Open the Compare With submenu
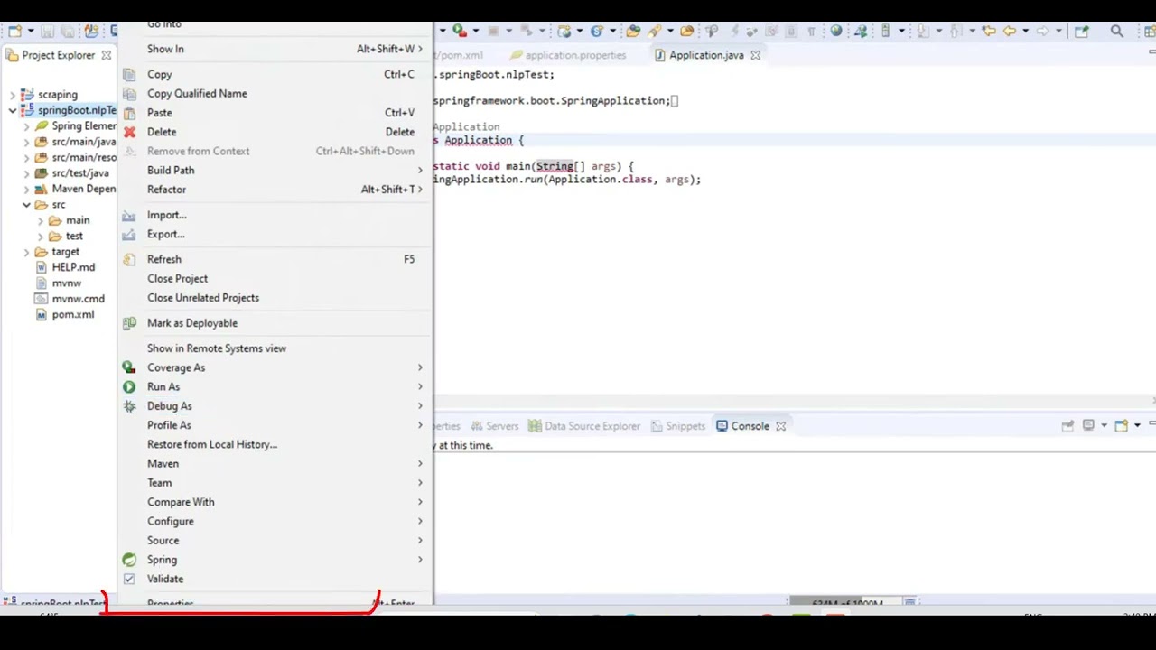Viewport: 1156px width, 650px height. 275,502
